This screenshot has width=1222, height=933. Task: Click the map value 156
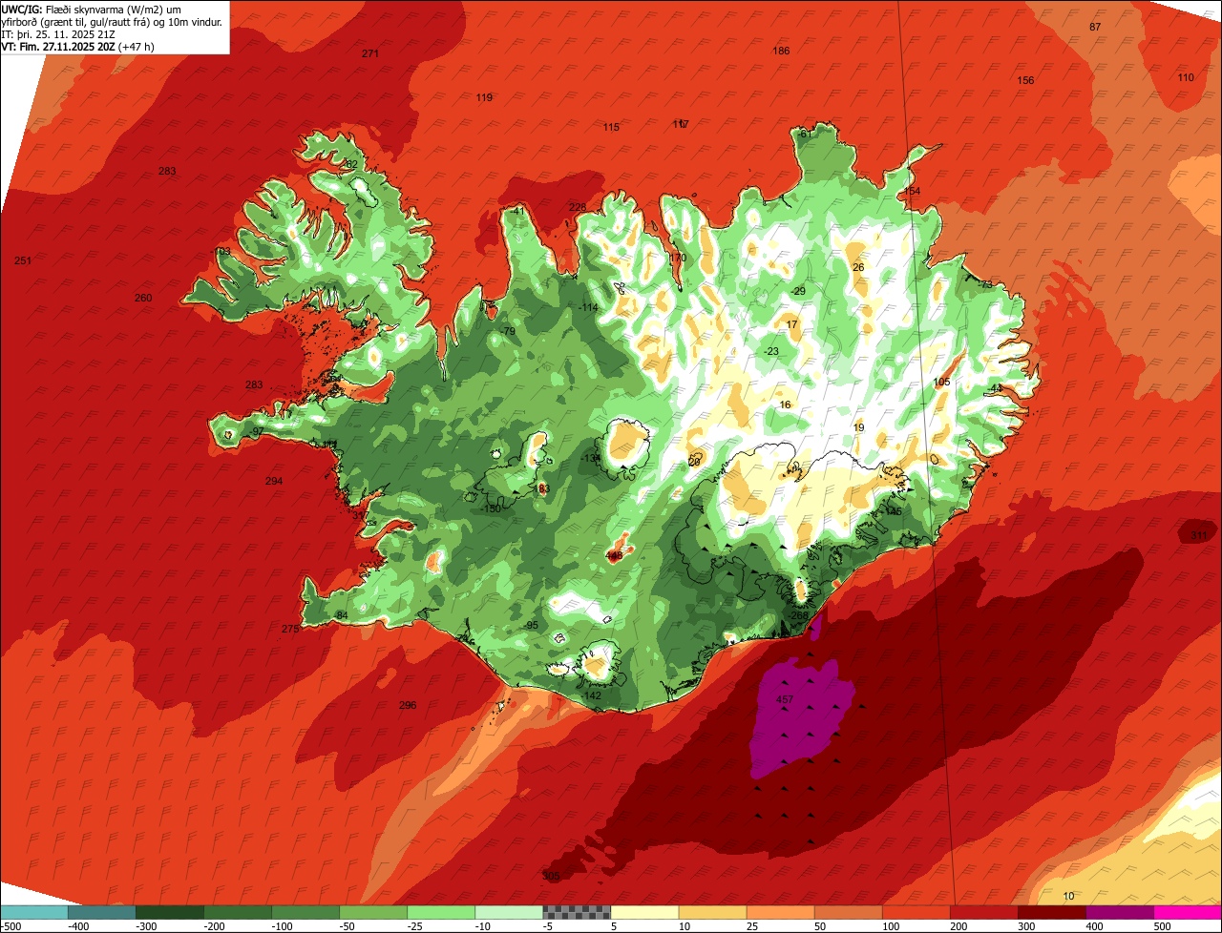pyautogui.click(x=1025, y=80)
